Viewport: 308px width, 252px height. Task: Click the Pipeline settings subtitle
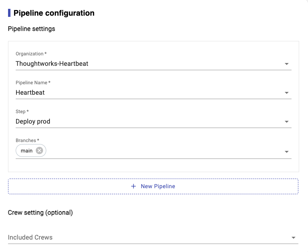pyautogui.click(x=31, y=29)
